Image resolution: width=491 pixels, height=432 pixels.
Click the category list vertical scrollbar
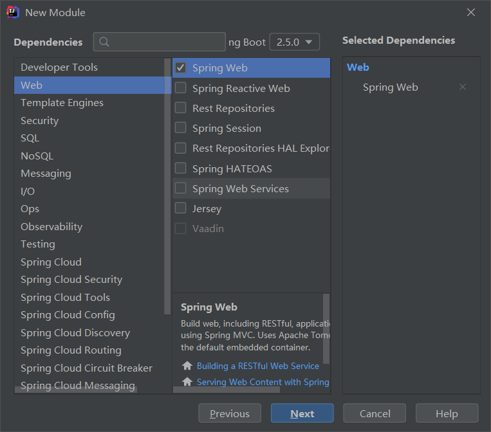167,186
